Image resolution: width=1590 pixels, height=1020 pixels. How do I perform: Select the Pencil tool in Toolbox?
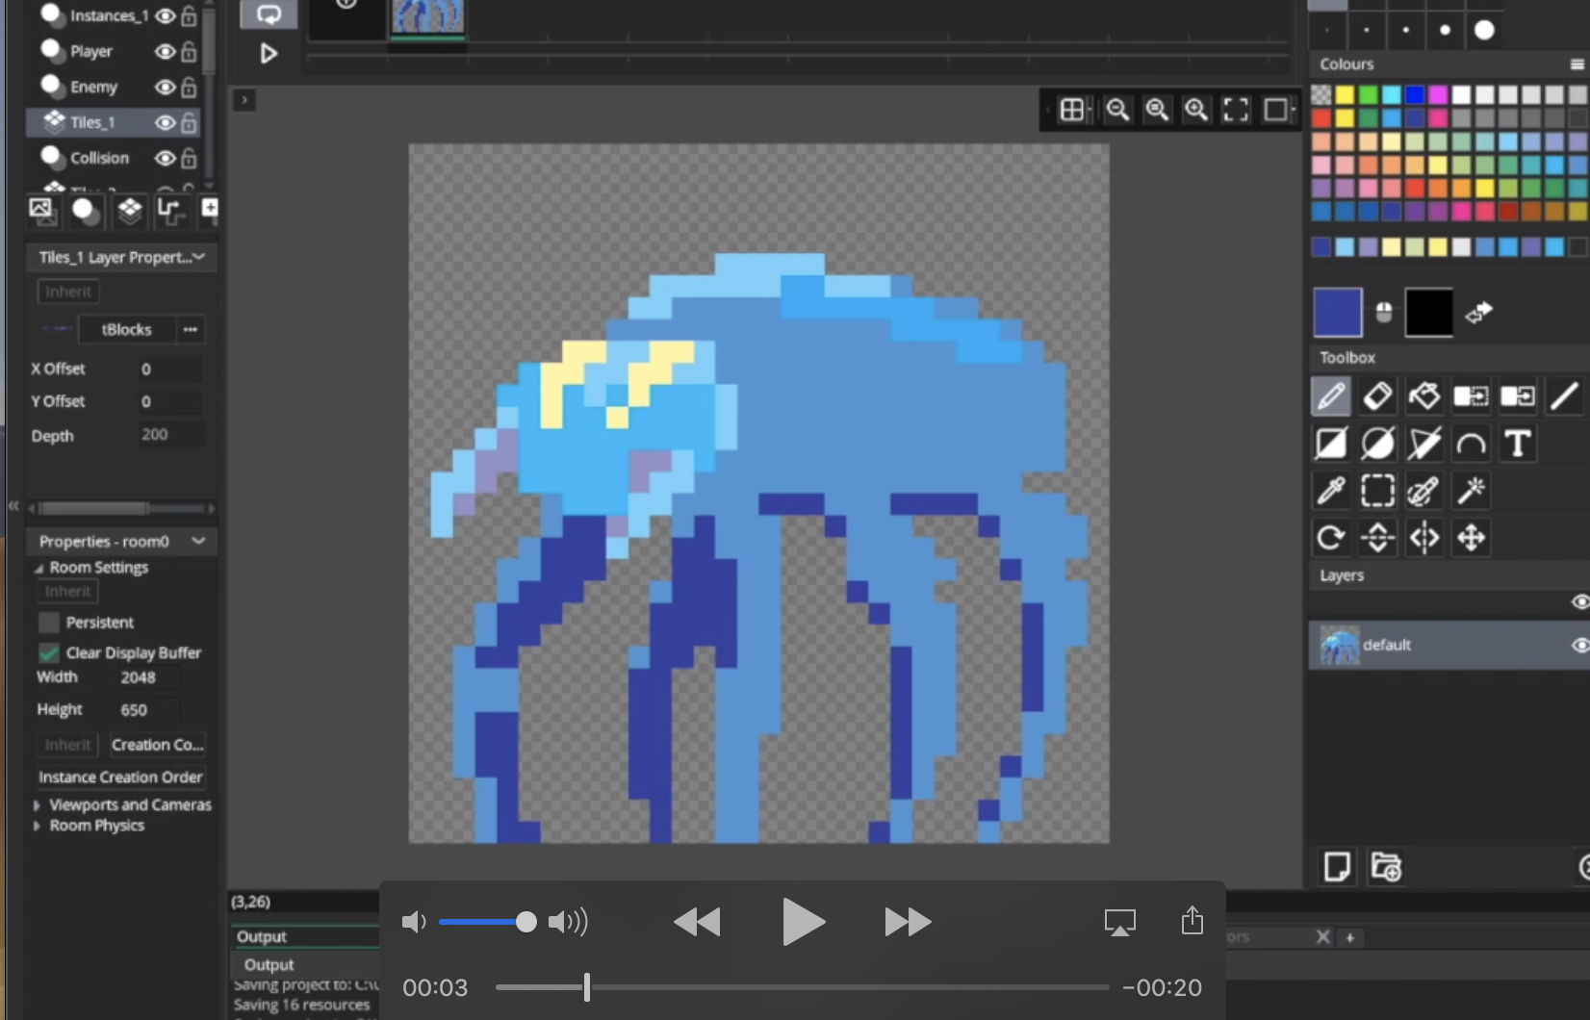1331,395
